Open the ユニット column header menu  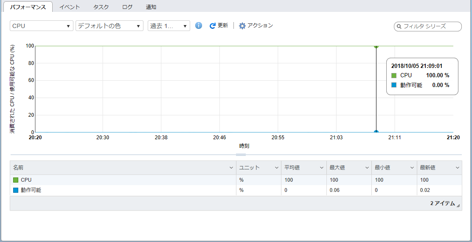point(276,168)
